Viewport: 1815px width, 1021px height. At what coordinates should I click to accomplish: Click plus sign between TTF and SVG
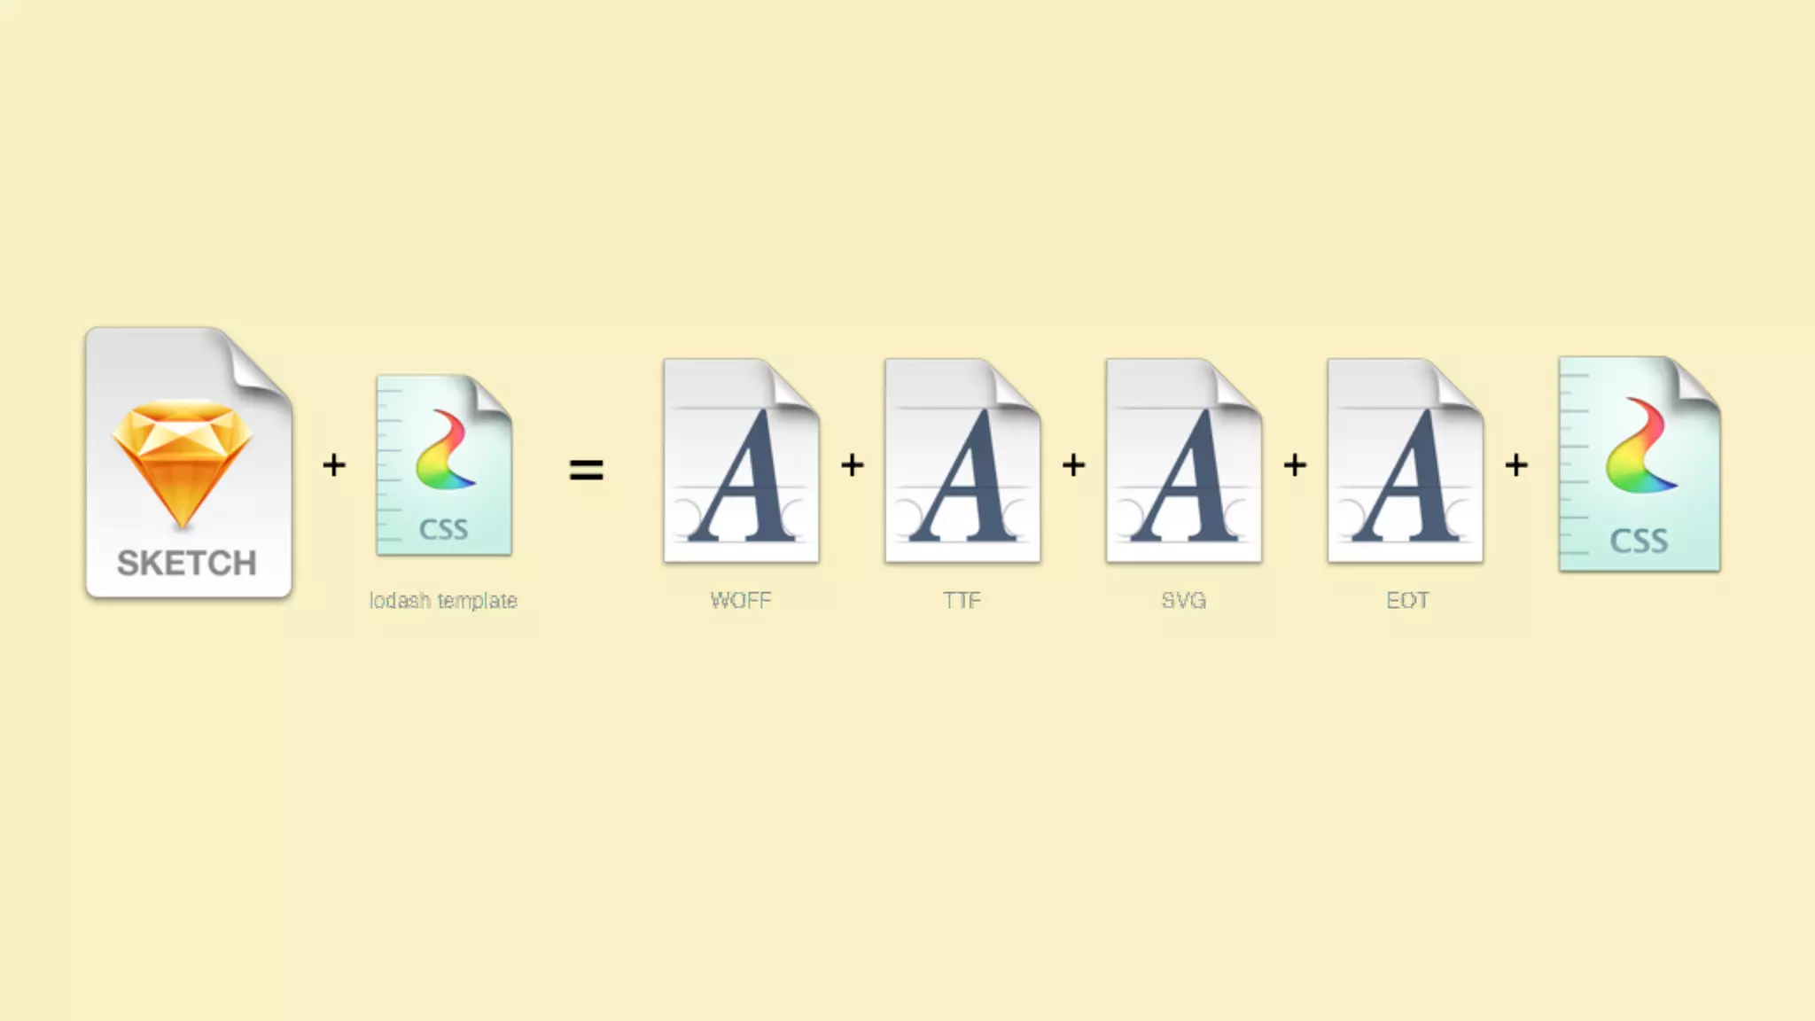click(x=1073, y=464)
